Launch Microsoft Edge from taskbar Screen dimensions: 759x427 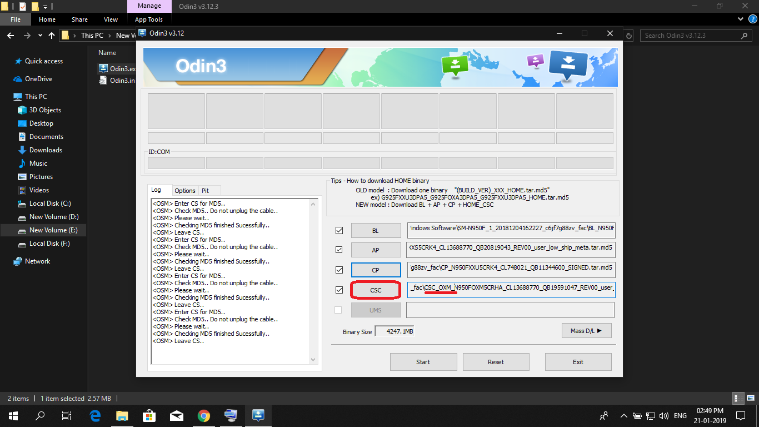[95, 415]
